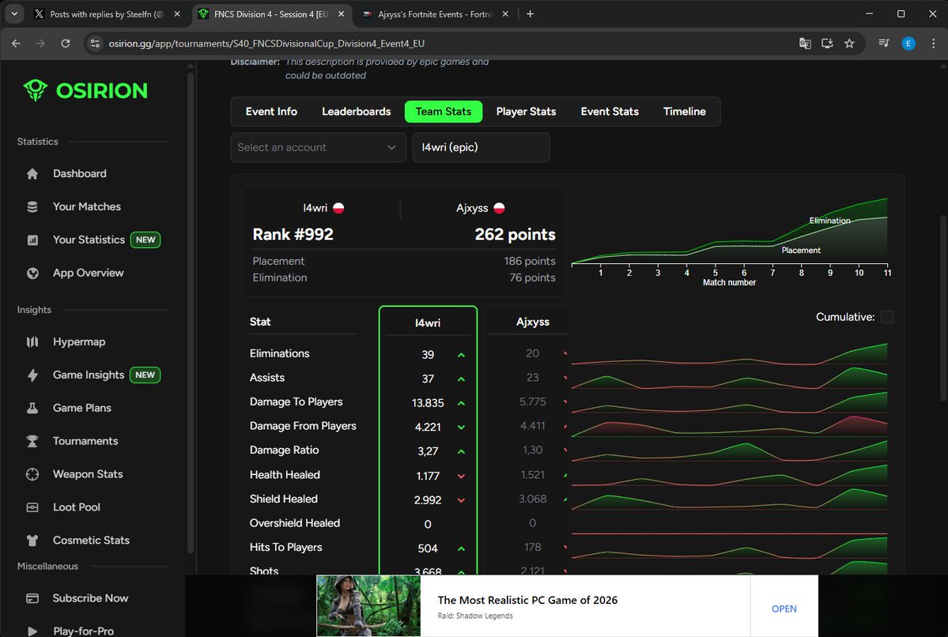Open Chrome three-dot menu
Viewport: 948px width, 637px height.
(x=933, y=43)
